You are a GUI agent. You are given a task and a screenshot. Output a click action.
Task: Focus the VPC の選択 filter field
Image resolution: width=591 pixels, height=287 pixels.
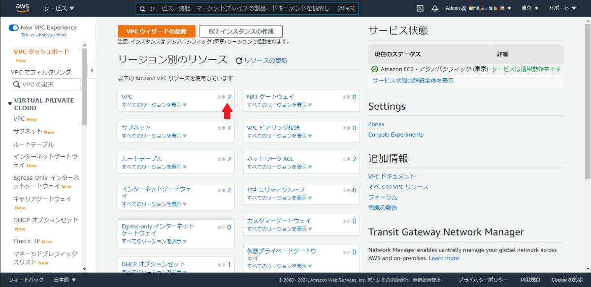coord(46,85)
